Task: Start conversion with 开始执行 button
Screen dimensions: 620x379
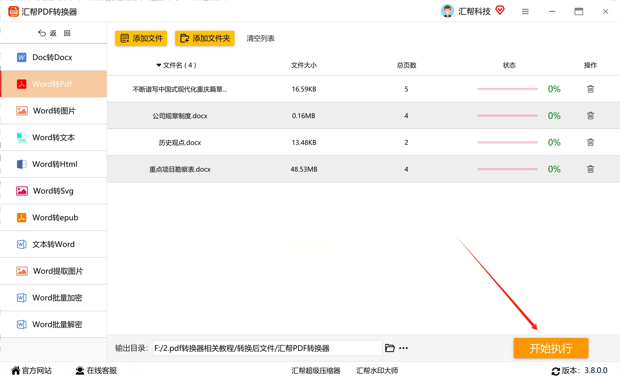Action: click(x=550, y=348)
